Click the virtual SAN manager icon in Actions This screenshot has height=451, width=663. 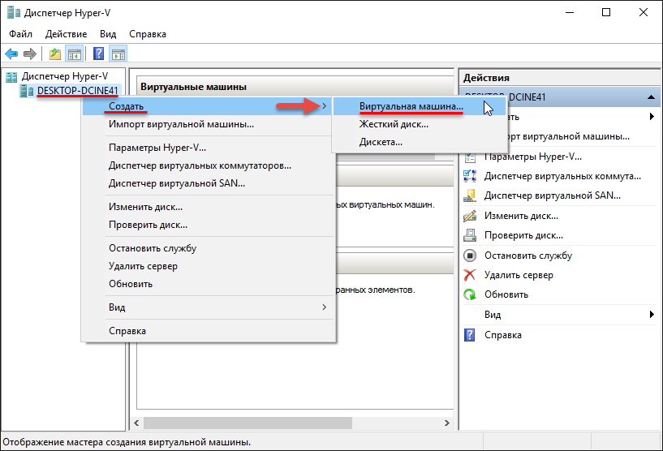(x=470, y=195)
